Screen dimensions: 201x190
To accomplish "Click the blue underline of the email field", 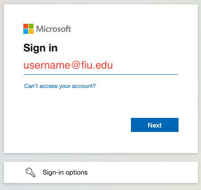I will click(x=101, y=74).
